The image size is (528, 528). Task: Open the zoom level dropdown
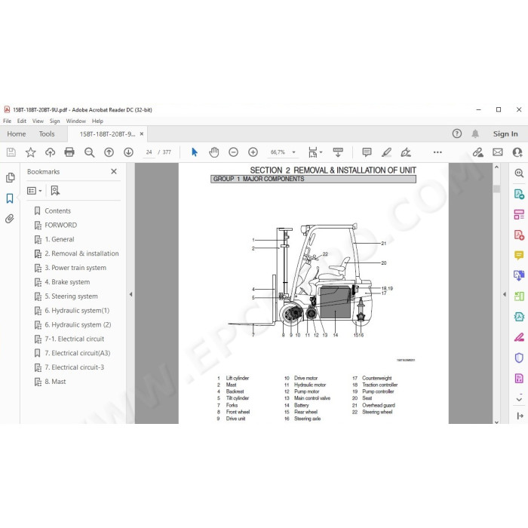(293, 152)
